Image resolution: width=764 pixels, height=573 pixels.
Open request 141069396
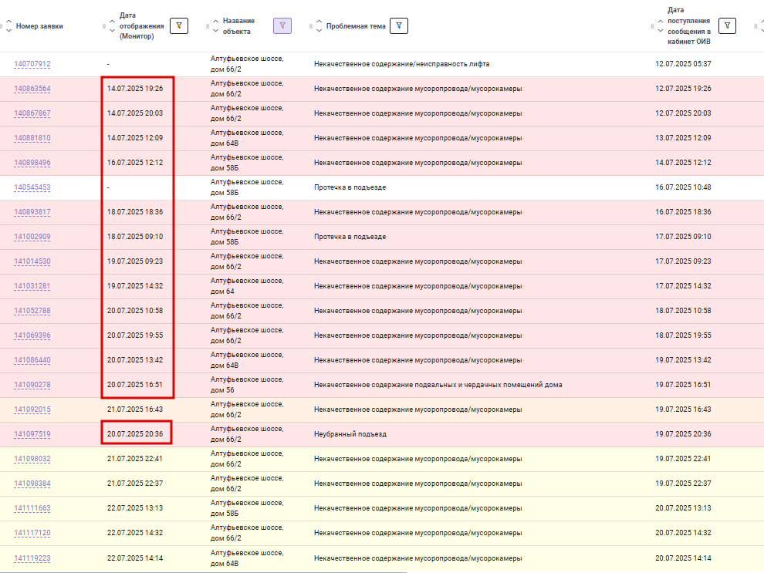click(x=32, y=335)
